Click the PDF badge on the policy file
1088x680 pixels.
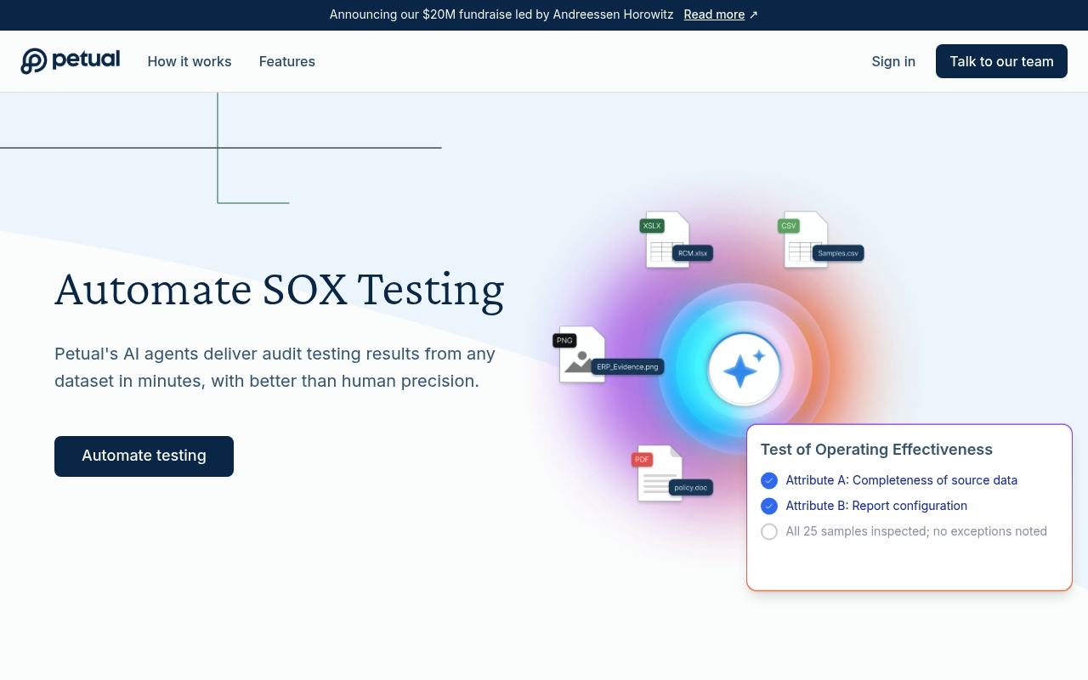pos(642,460)
